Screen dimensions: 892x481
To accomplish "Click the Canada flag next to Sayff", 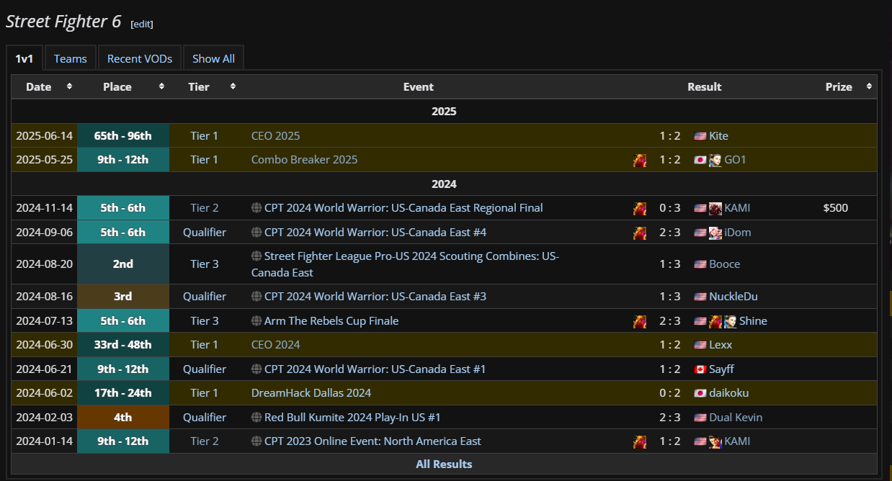I will click(x=700, y=369).
